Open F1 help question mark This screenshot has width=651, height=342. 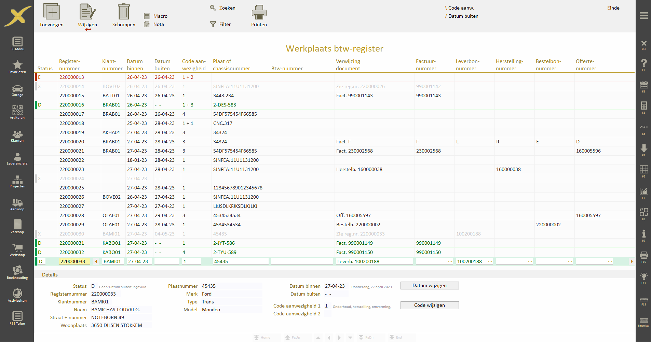click(x=644, y=65)
